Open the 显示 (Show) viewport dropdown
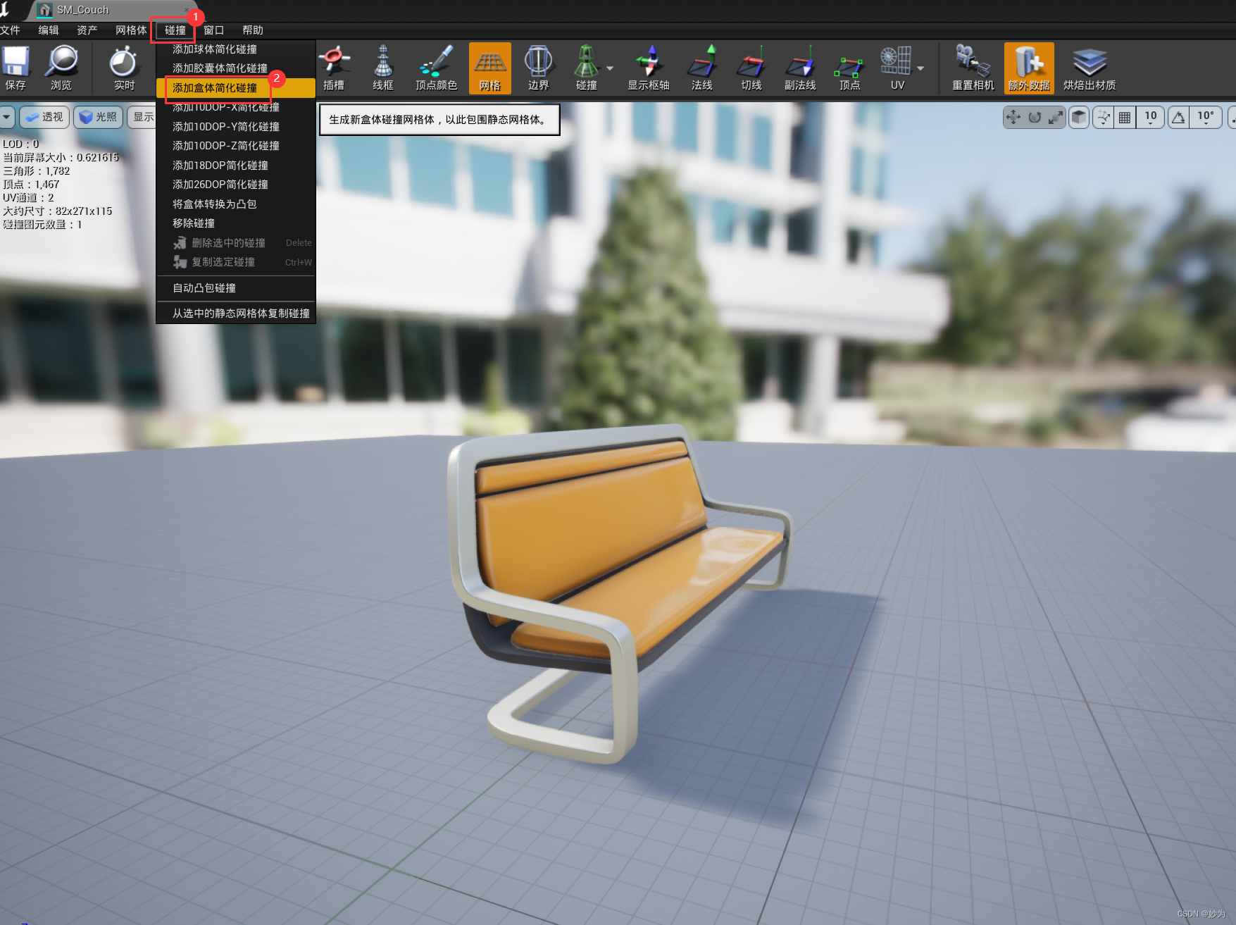This screenshot has height=925, width=1236. coord(142,117)
